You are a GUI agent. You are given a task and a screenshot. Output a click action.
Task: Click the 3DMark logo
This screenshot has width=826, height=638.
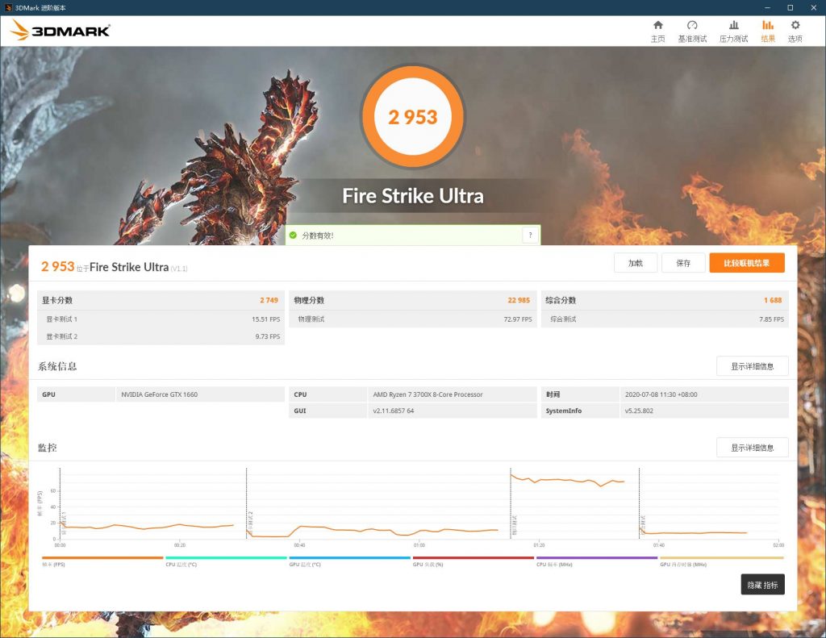[x=60, y=30]
